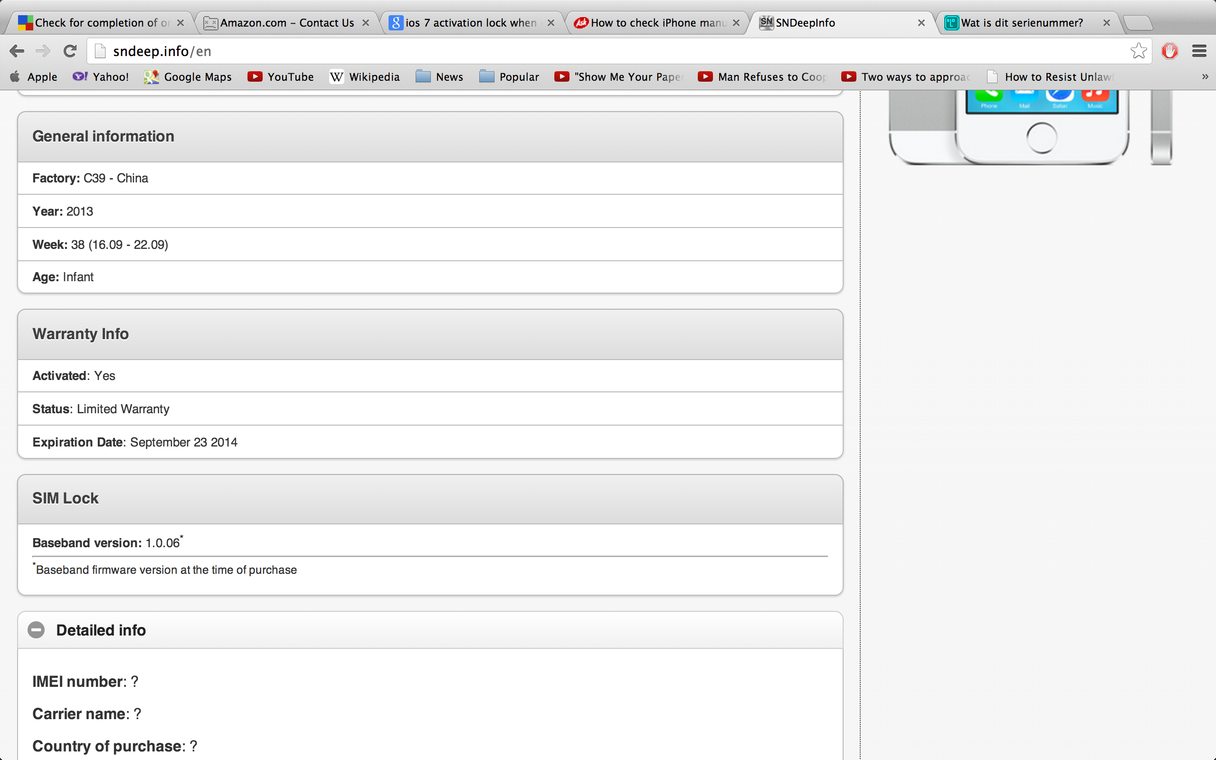This screenshot has width=1216, height=760.
Task: Click the browser back arrow
Action: [x=17, y=51]
